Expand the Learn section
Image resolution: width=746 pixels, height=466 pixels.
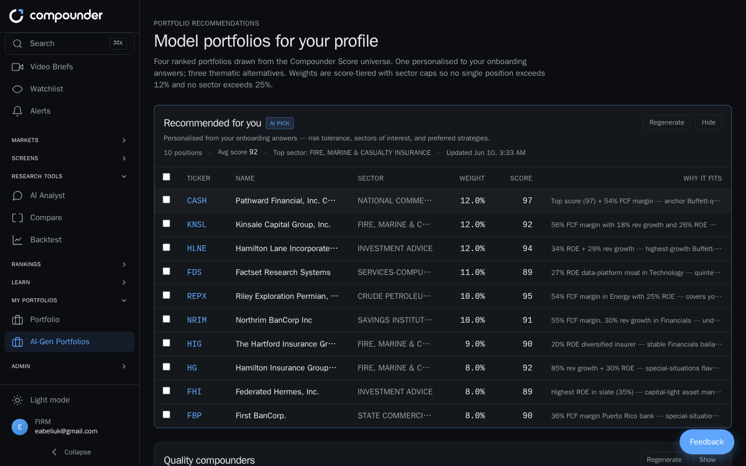tap(69, 283)
